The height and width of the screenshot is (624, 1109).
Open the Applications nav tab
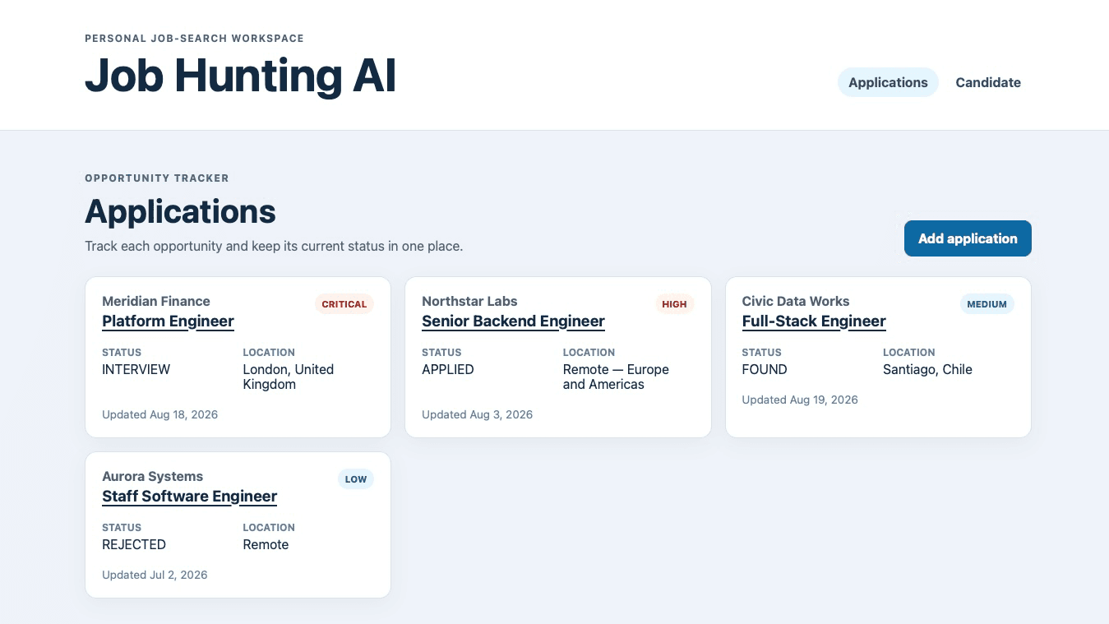888,82
